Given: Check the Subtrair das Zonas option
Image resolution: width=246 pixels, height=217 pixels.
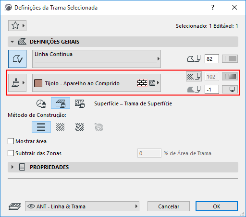Looking at the screenshot, I should coord(11,153).
